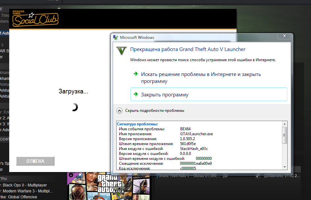The height and width of the screenshot is (200, 311).
Task: Close the Microsoft Windows error dialog
Action: pyautogui.click(x=284, y=36)
